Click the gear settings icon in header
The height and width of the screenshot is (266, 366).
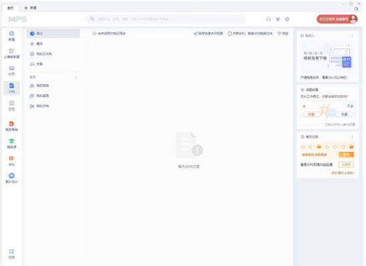[287, 19]
